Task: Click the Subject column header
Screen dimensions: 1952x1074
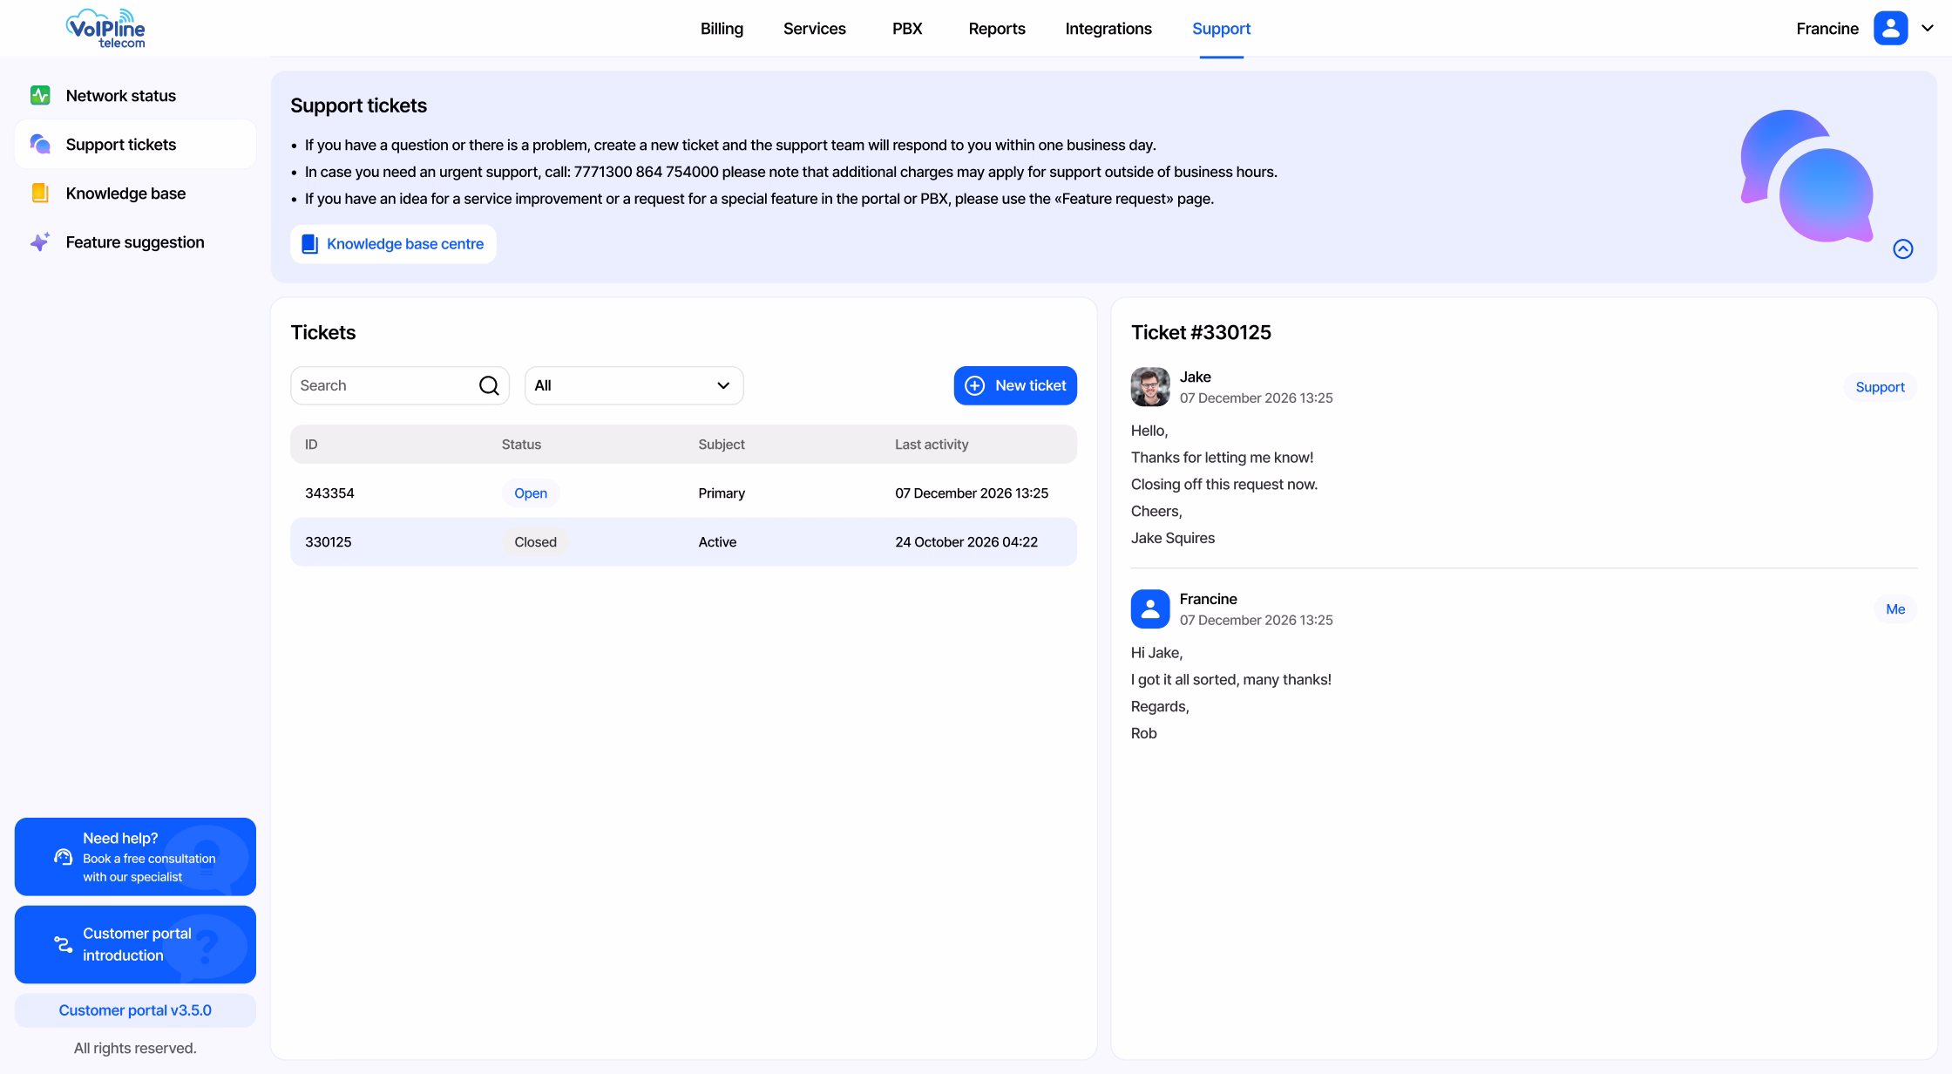Action: [722, 445]
